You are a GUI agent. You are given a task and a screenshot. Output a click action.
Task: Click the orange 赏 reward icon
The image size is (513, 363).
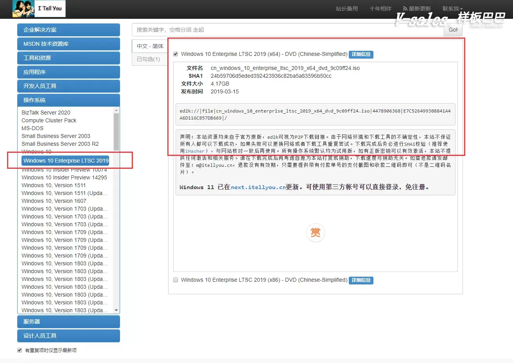315,232
